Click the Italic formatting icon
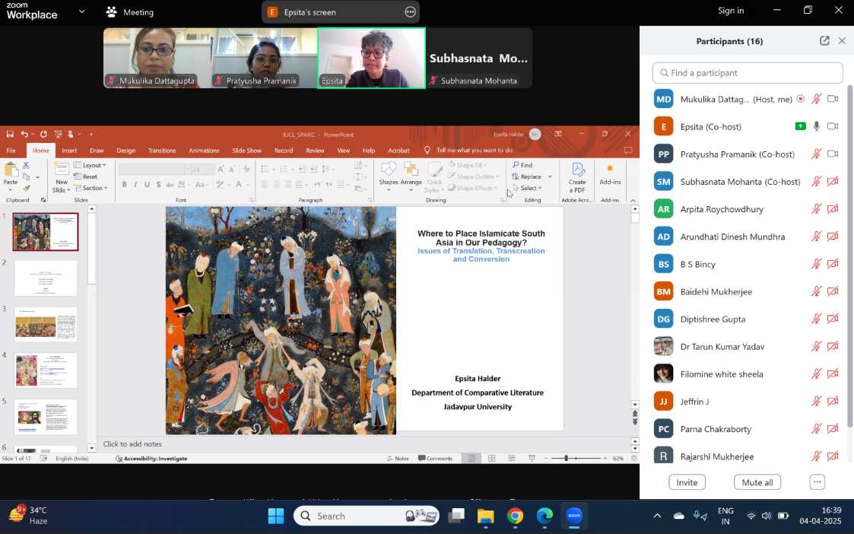854x534 pixels. (135, 185)
